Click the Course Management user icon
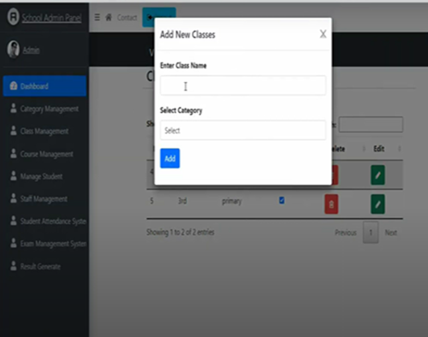 14,153
